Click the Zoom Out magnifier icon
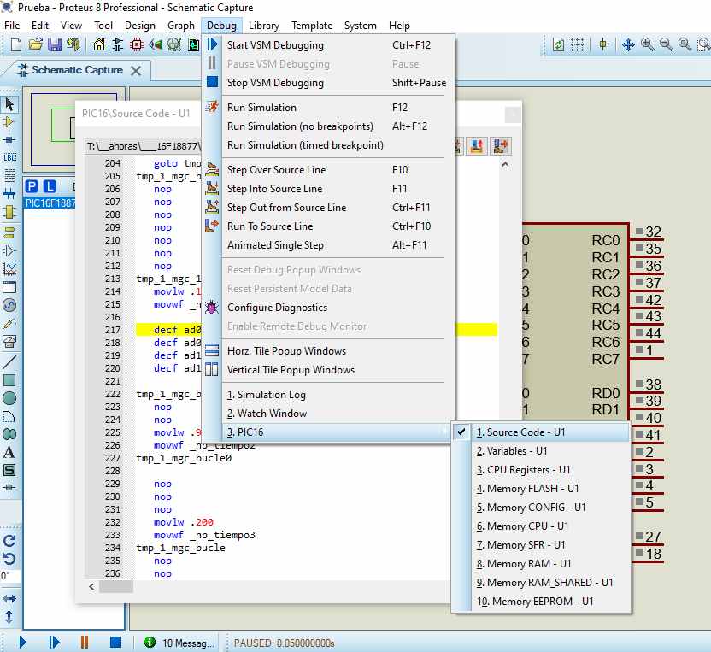Screen dimensions: 711x652 (x=666, y=44)
